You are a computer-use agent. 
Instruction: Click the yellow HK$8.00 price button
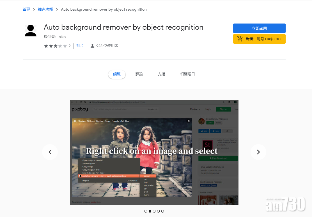click(x=259, y=39)
